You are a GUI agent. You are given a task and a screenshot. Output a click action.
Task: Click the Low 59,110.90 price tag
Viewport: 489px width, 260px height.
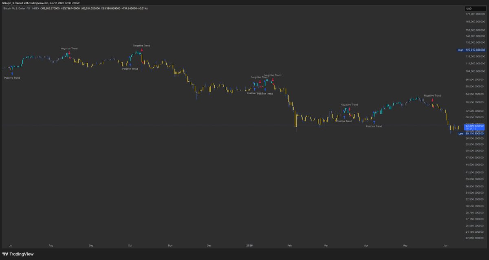[471, 133]
